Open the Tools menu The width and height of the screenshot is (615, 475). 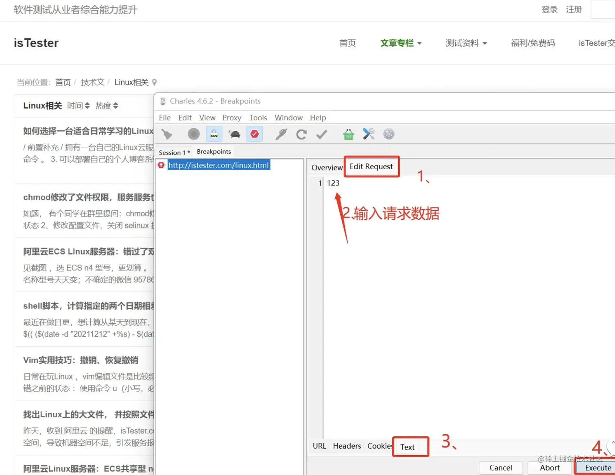coord(258,118)
